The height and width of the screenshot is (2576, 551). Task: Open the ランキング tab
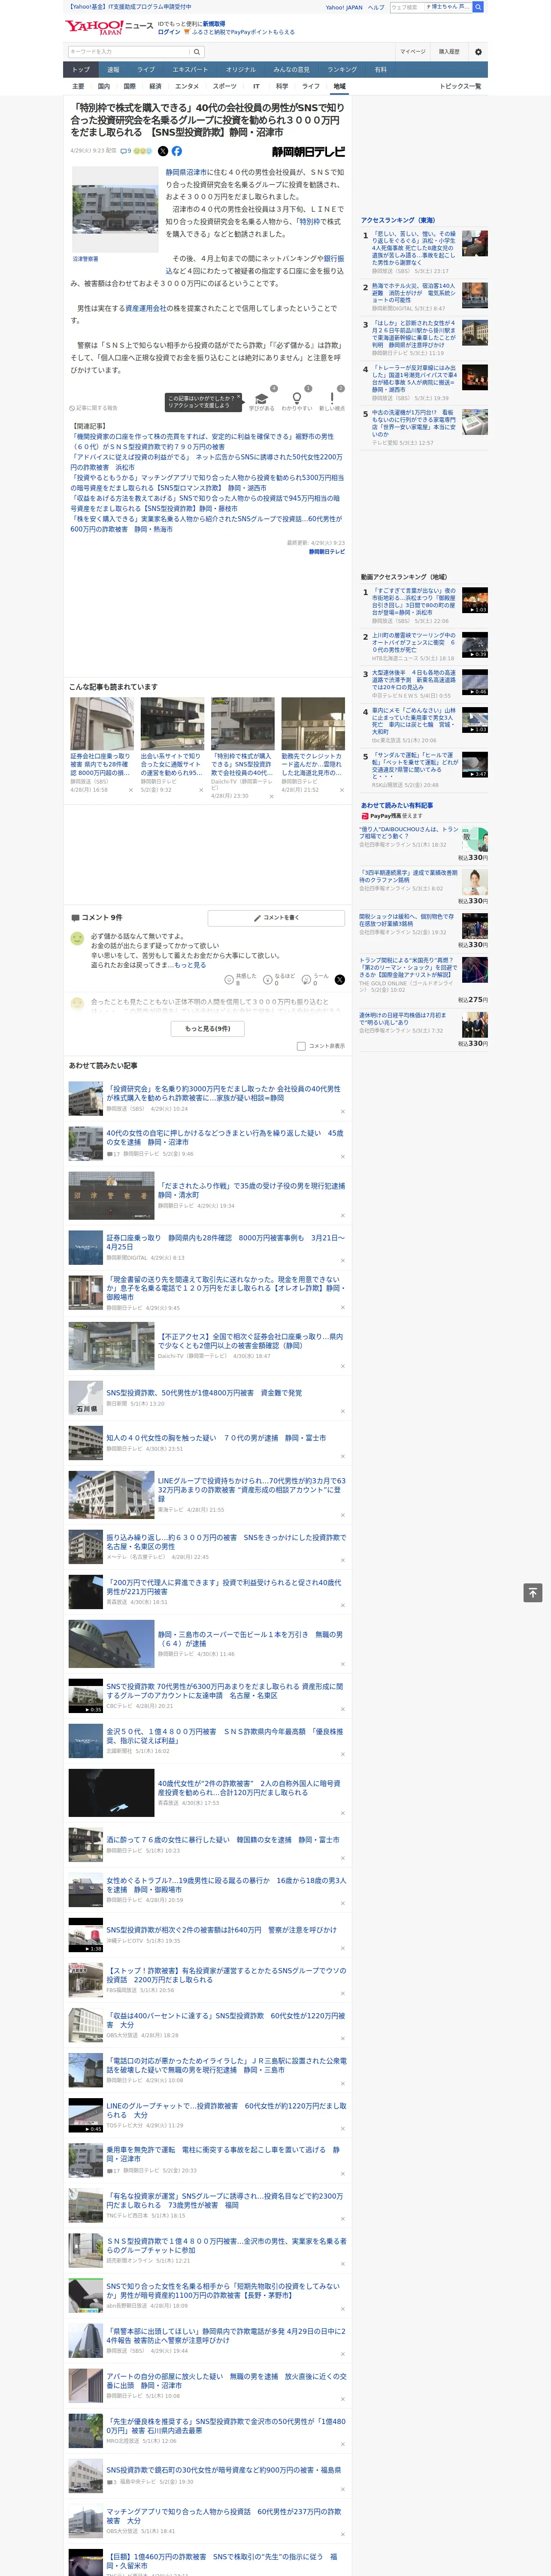pyautogui.click(x=342, y=70)
